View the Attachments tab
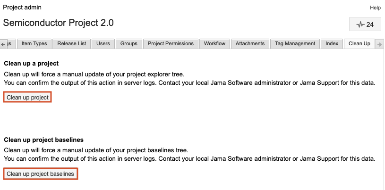The width and height of the screenshot is (385, 190). (x=250, y=43)
